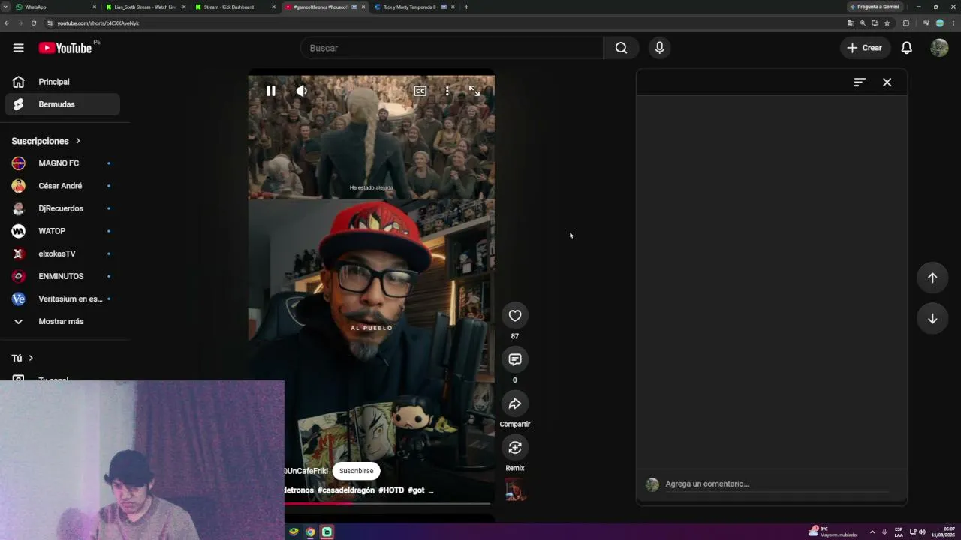Viewport: 961px width, 540px height.
Task: Toggle closed captions on the Short
Action: point(420,91)
